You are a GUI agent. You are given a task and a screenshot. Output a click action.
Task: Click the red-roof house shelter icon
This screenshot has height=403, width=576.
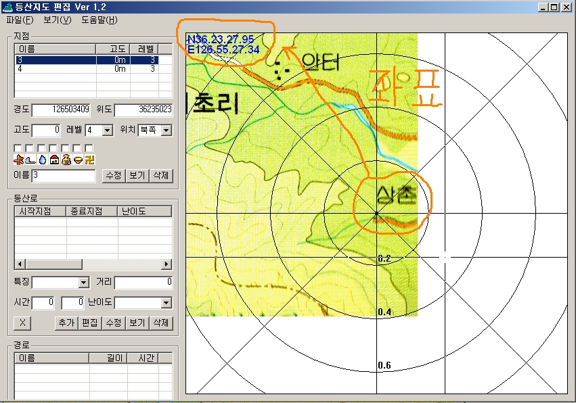[54, 160]
